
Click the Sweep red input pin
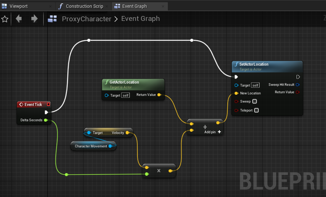[x=236, y=101]
